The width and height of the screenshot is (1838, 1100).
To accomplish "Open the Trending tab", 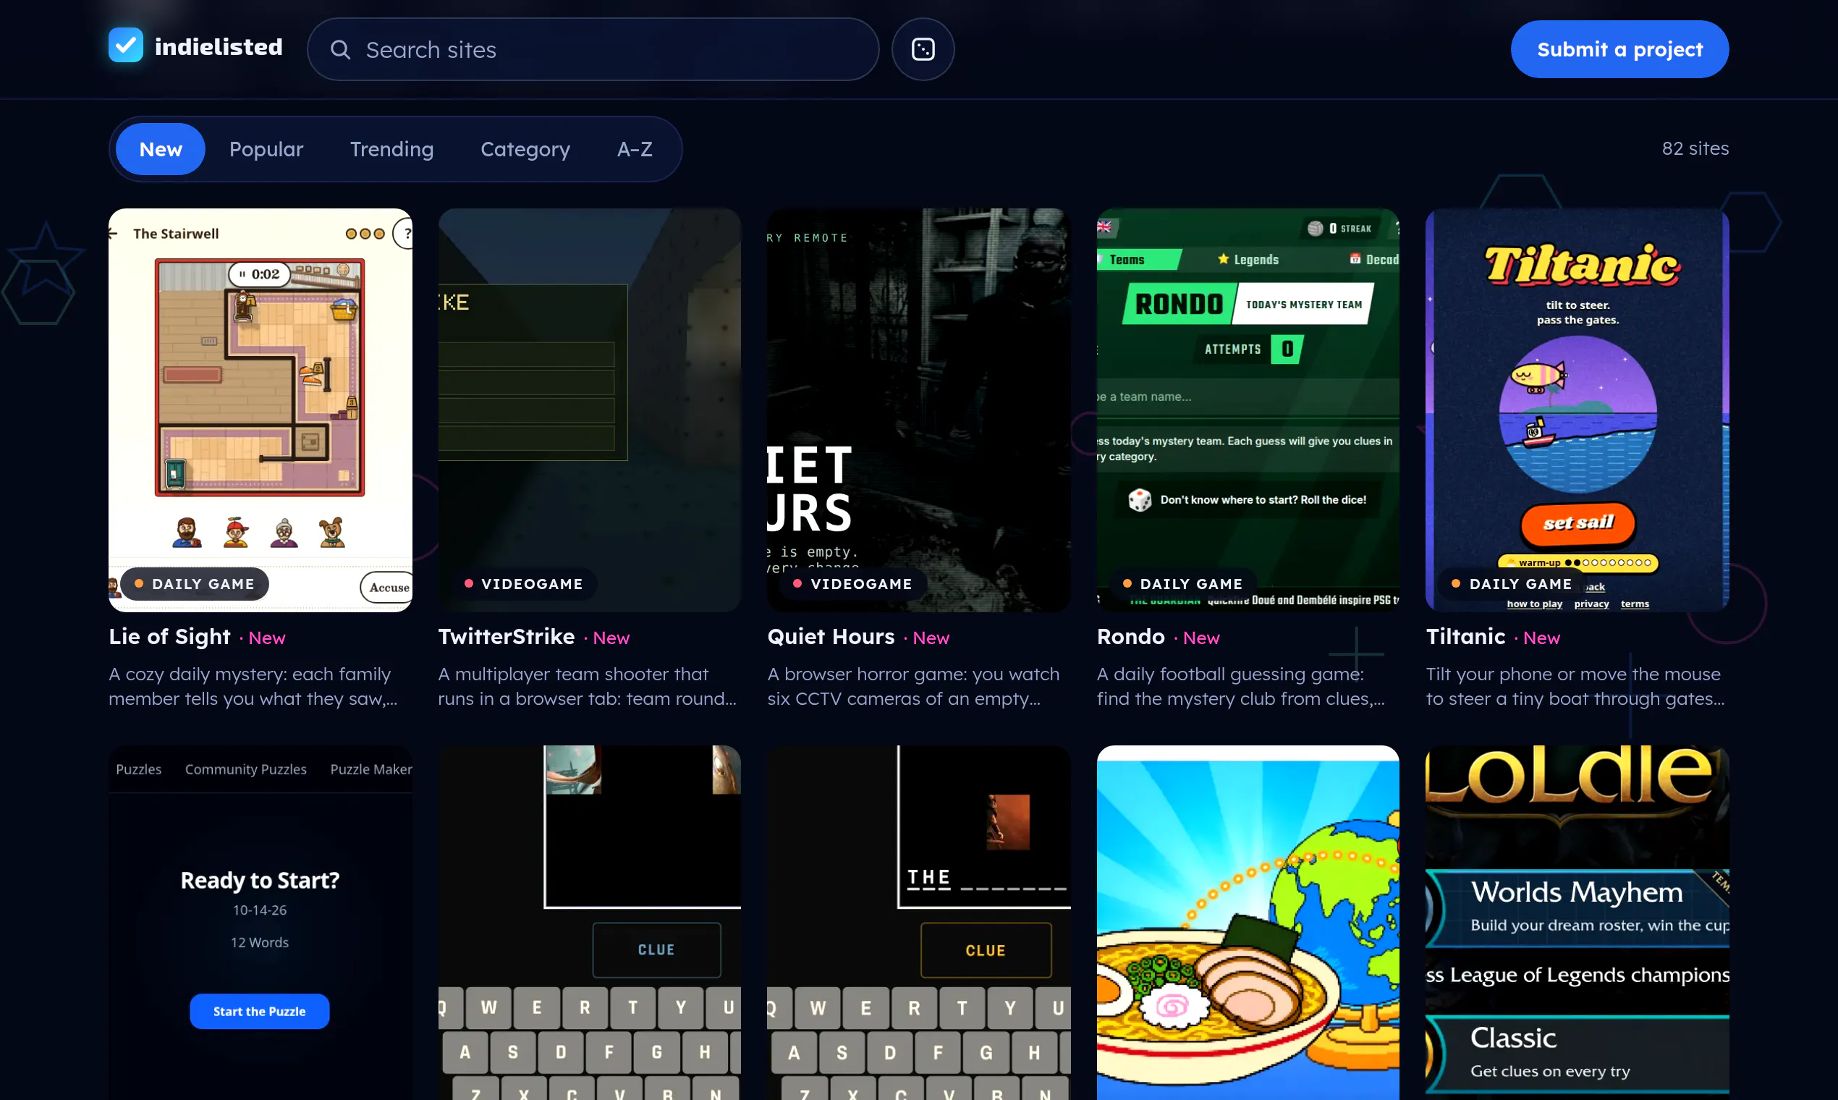I will click(391, 149).
